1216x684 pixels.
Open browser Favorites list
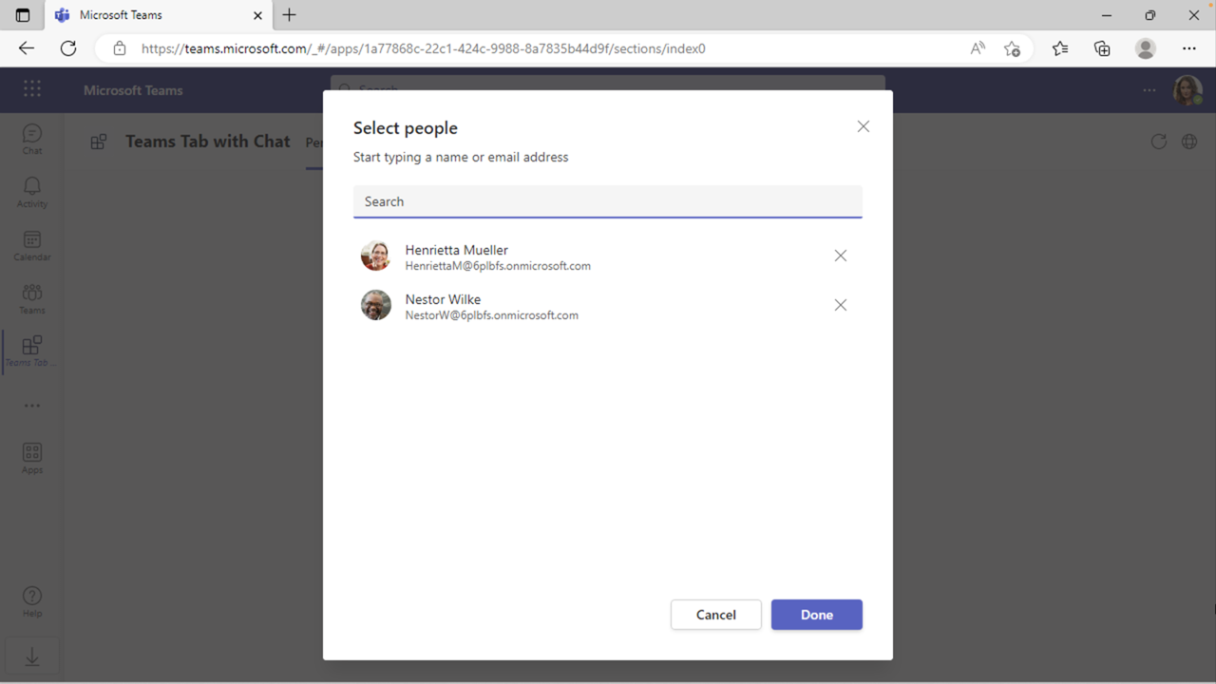tap(1060, 48)
